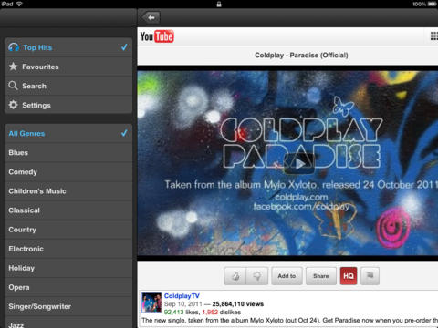Toggle HQ video quality
Viewport: 438px width, 328px height.
pos(349,276)
